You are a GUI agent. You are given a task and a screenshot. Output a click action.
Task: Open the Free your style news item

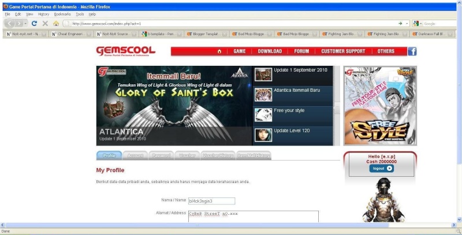click(x=289, y=110)
